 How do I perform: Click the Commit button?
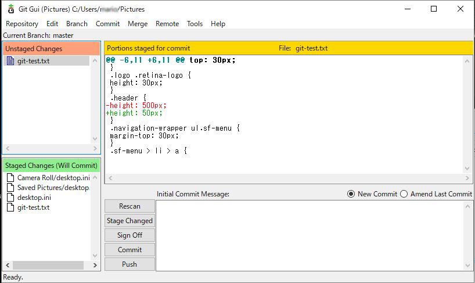coord(129,250)
